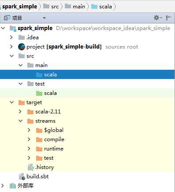Click src in the breadcrumb
Viewport: 175px width, 192px height.
pyautogui.click(x=55, y=7)
